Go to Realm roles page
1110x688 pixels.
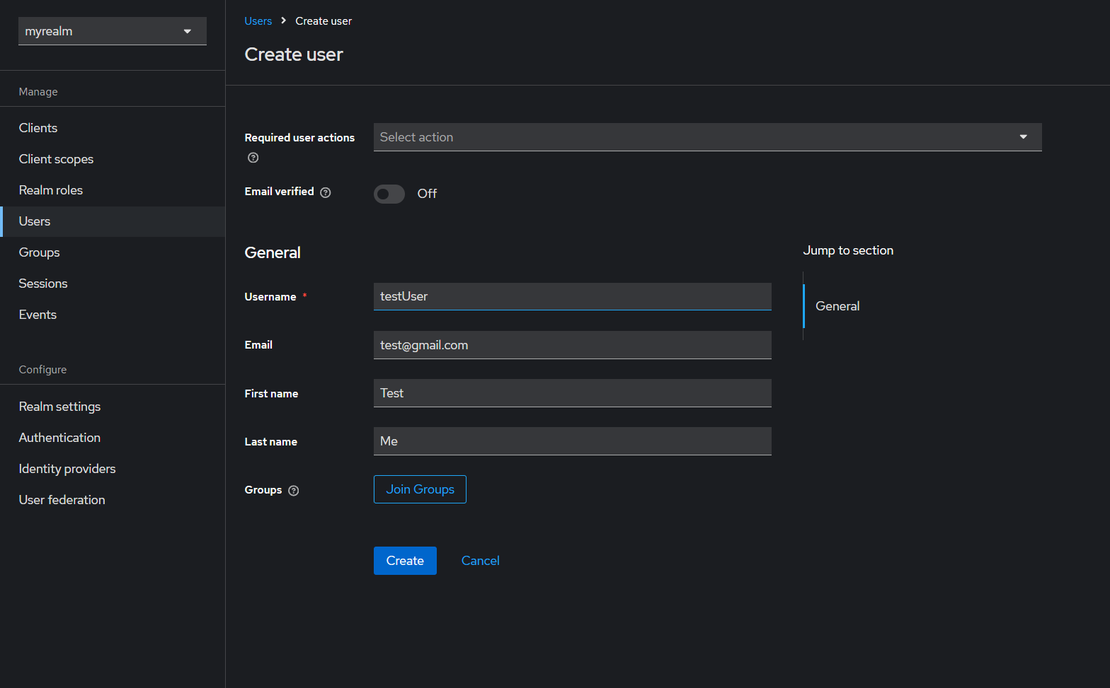[51, 190]
